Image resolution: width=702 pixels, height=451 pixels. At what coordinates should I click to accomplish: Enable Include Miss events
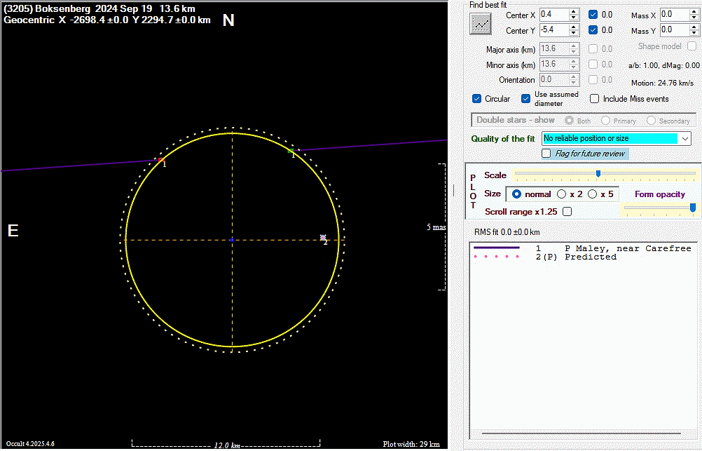(595, 99)
